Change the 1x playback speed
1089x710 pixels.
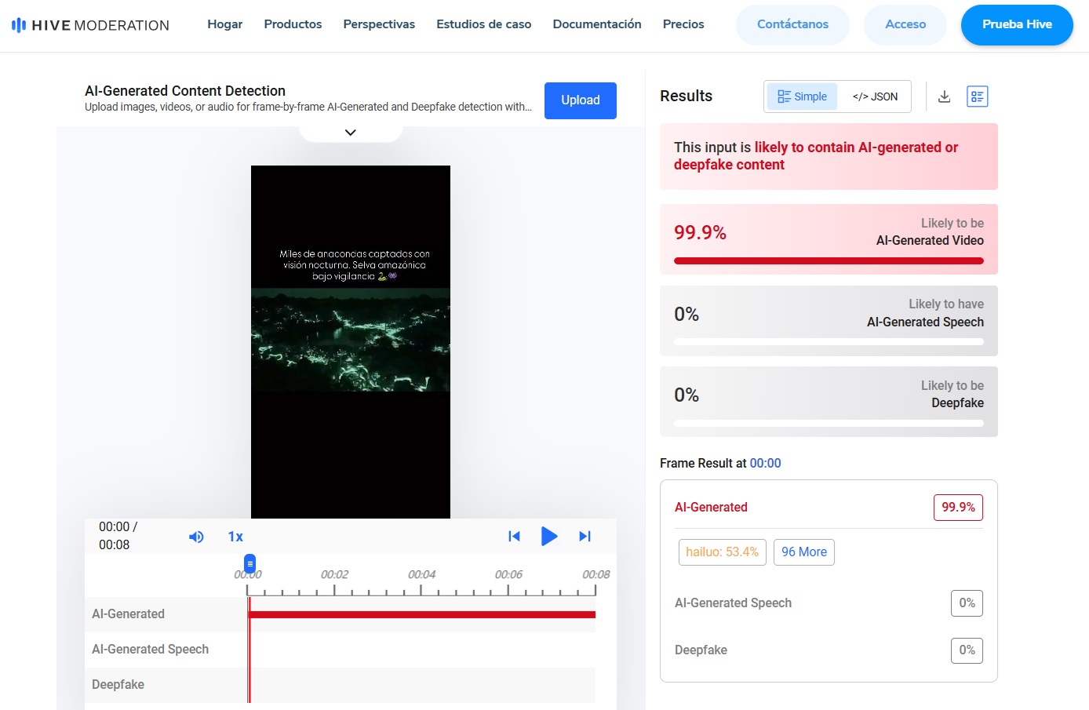235,537
